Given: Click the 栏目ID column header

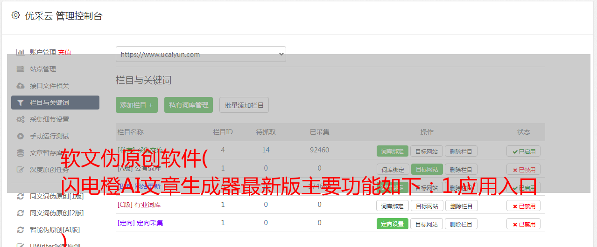Looking at the screenshot, I should coord(223,132).
